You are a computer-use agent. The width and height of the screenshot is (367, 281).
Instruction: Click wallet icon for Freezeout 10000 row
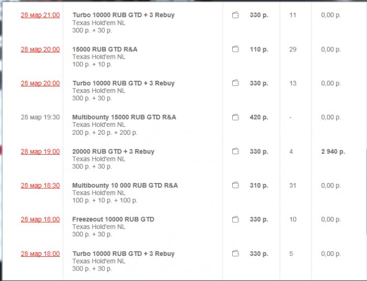235,220
